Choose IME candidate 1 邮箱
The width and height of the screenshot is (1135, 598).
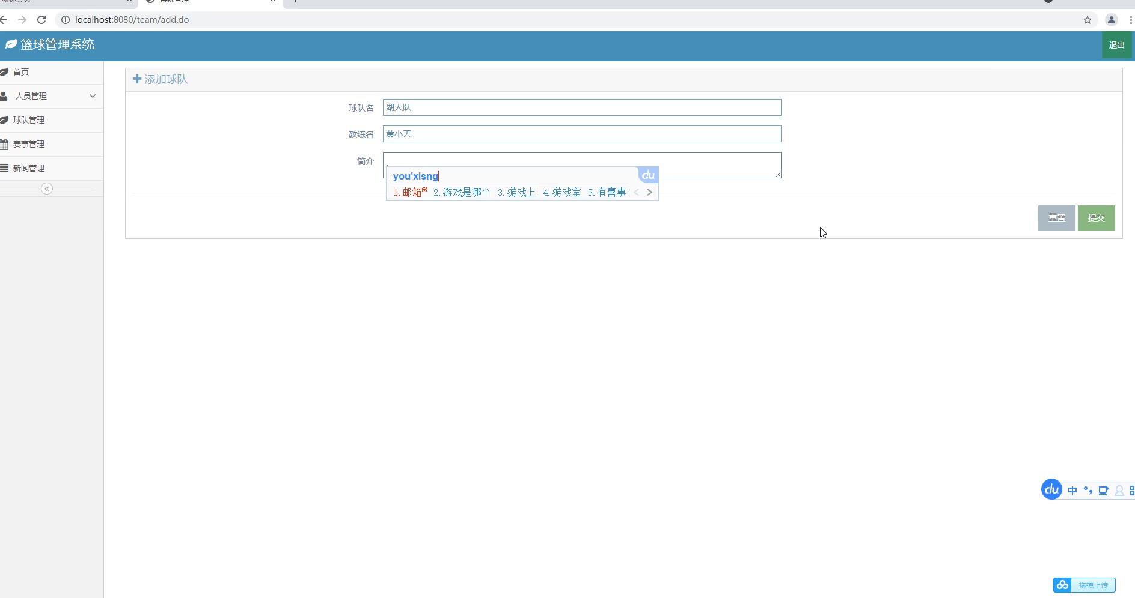coord(410,192)
